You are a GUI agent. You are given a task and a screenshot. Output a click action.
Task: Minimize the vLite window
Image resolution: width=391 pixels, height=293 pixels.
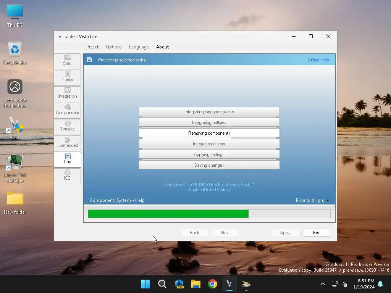click(x=294, y=36)
